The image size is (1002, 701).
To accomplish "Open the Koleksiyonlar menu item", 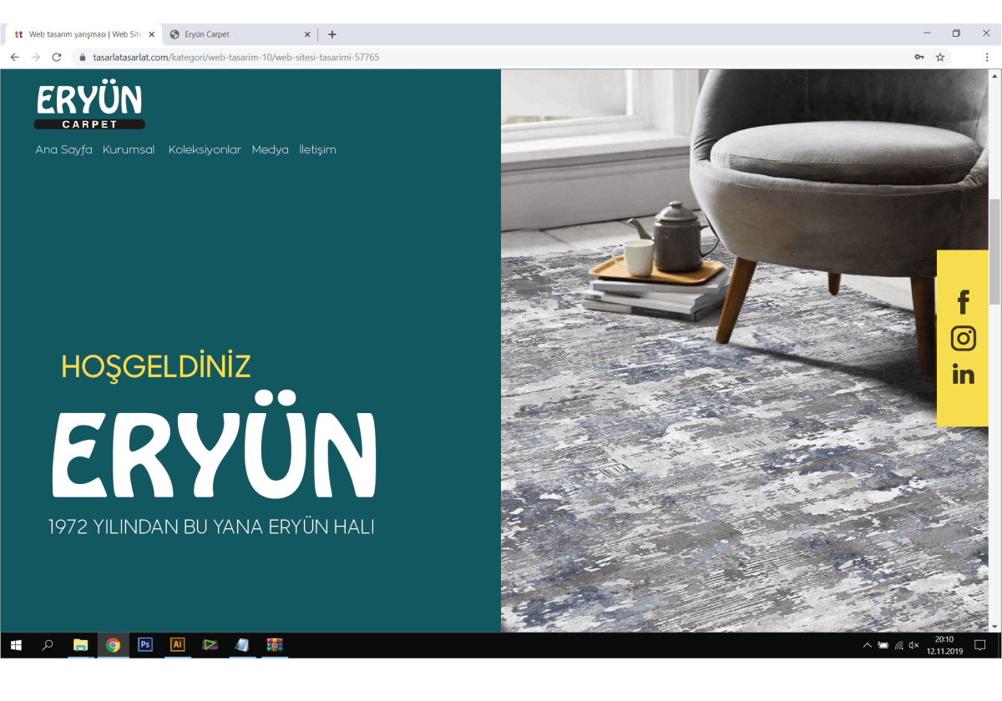I will (205, 150).
